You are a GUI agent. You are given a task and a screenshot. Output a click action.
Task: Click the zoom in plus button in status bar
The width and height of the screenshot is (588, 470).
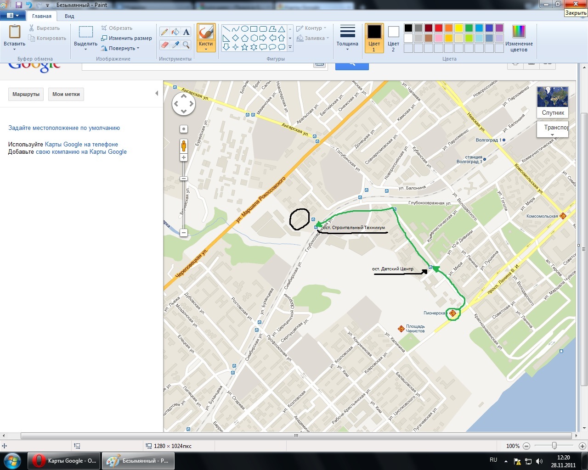click(x=582, y=446)
